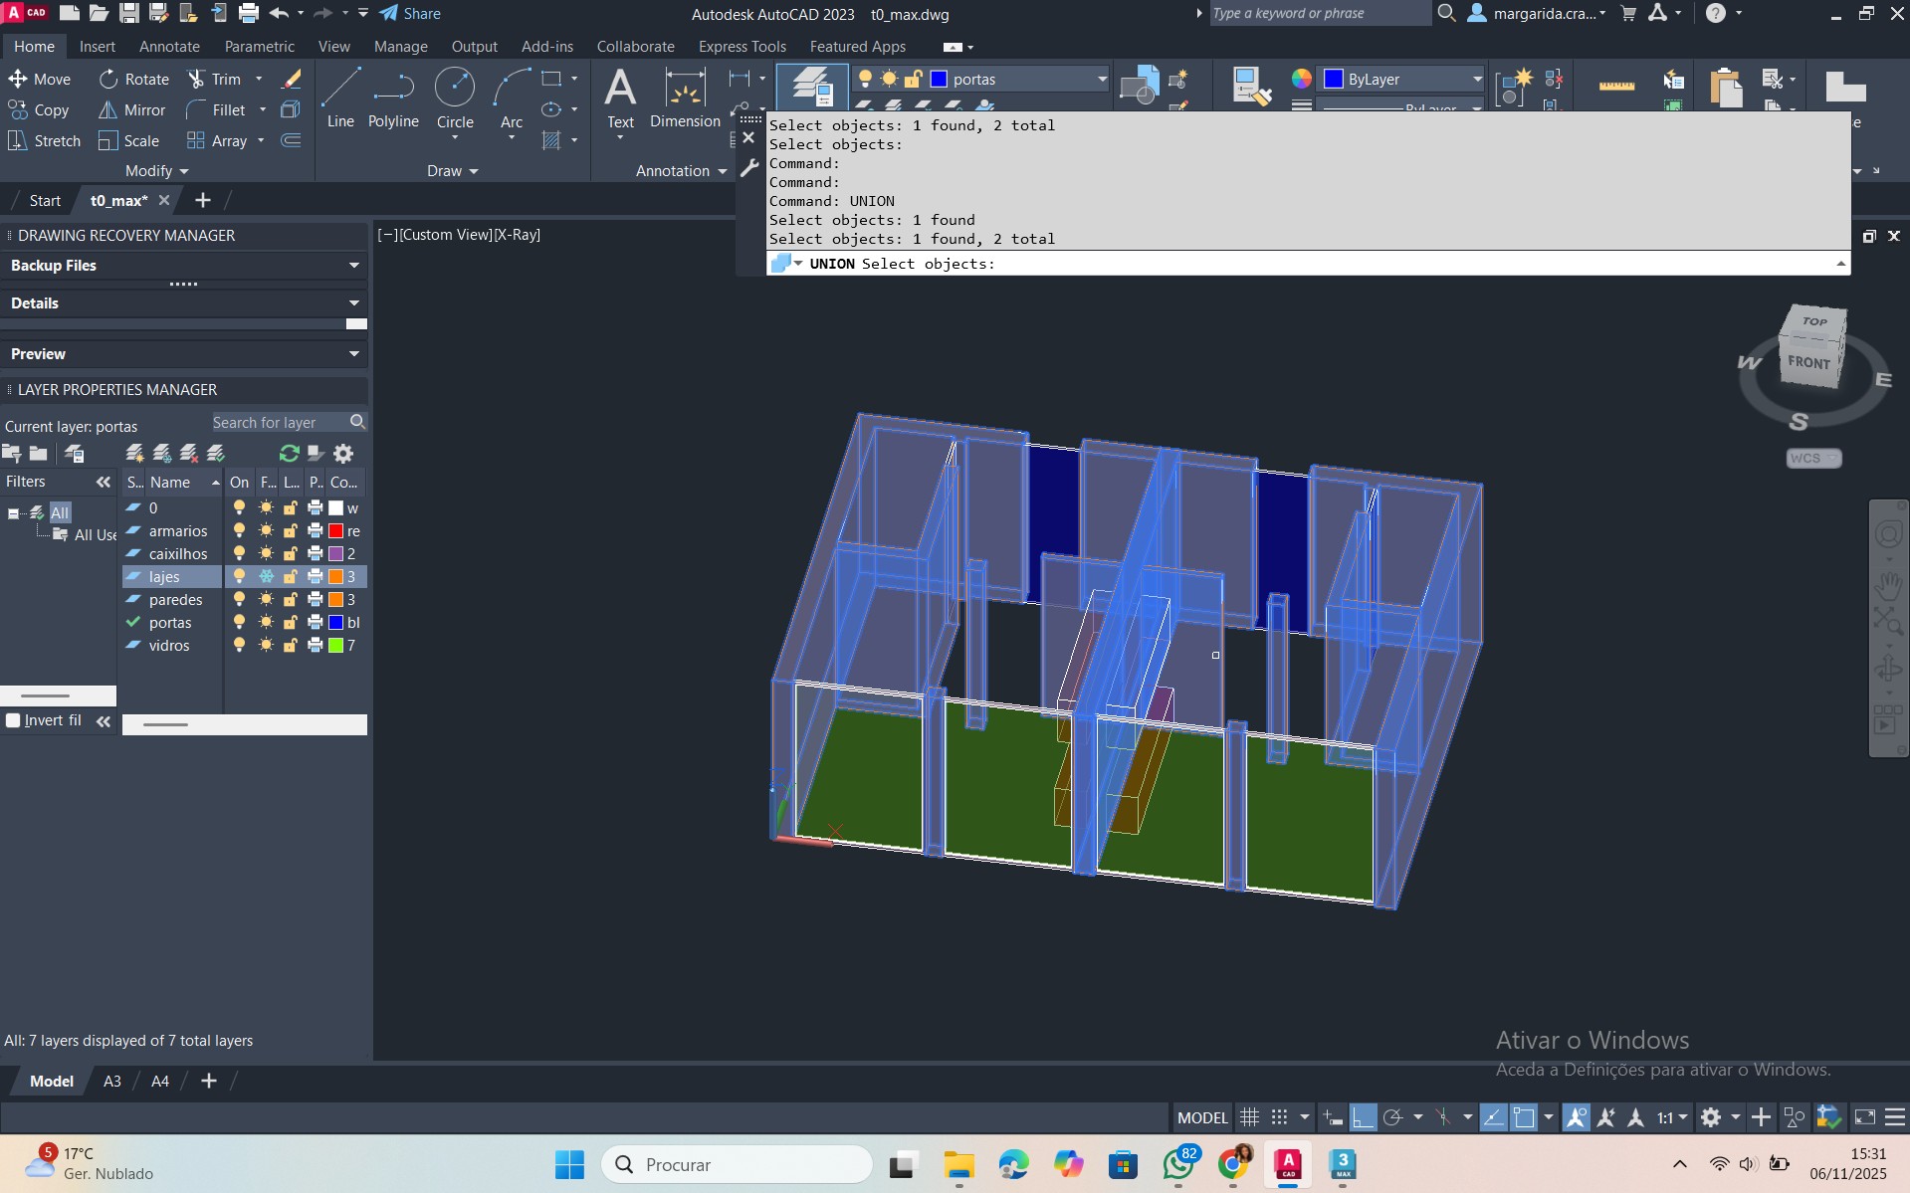1910x1193 pixels.
Task: Open the portas layer dropdown
Action: click(x=1101, y=80)
